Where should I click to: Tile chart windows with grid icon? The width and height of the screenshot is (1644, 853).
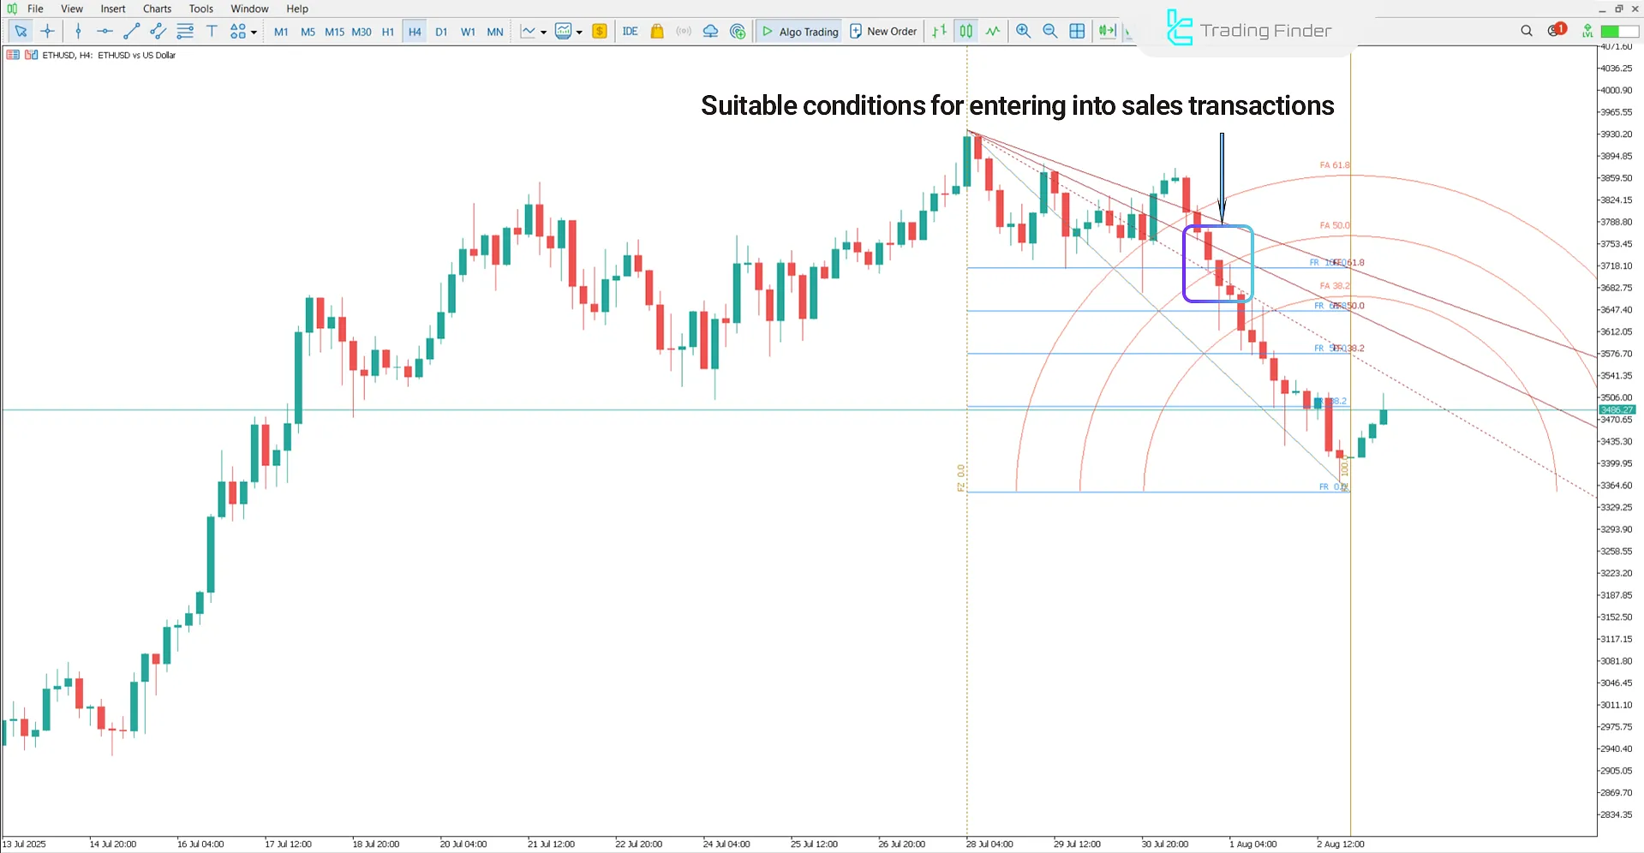[x=1077, y=32]
